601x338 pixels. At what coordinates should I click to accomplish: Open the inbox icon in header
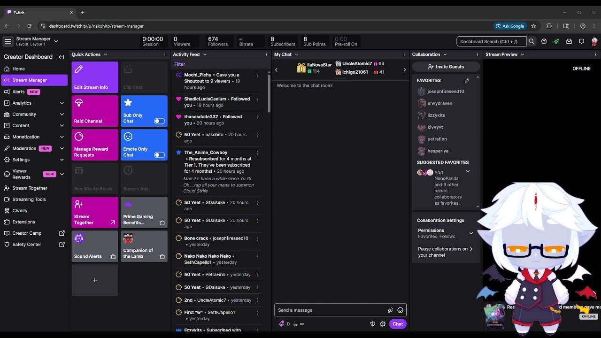pyautogui.click(x=569, y=41)
